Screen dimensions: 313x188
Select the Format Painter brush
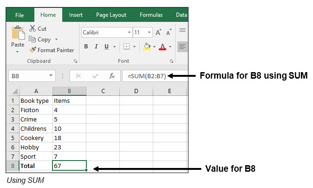tap(33, 50)
